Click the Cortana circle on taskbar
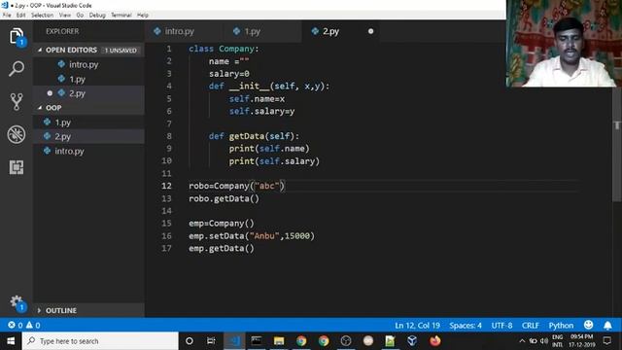Viewport: 622px width, 350px height. point(190,341)
